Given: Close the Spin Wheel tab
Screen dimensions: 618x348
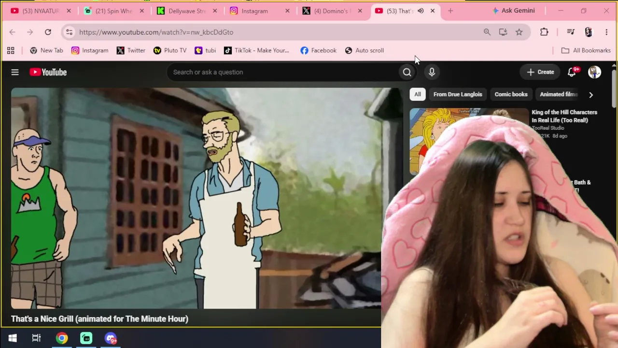Looking at the screenshot, I should click(142, 11).
